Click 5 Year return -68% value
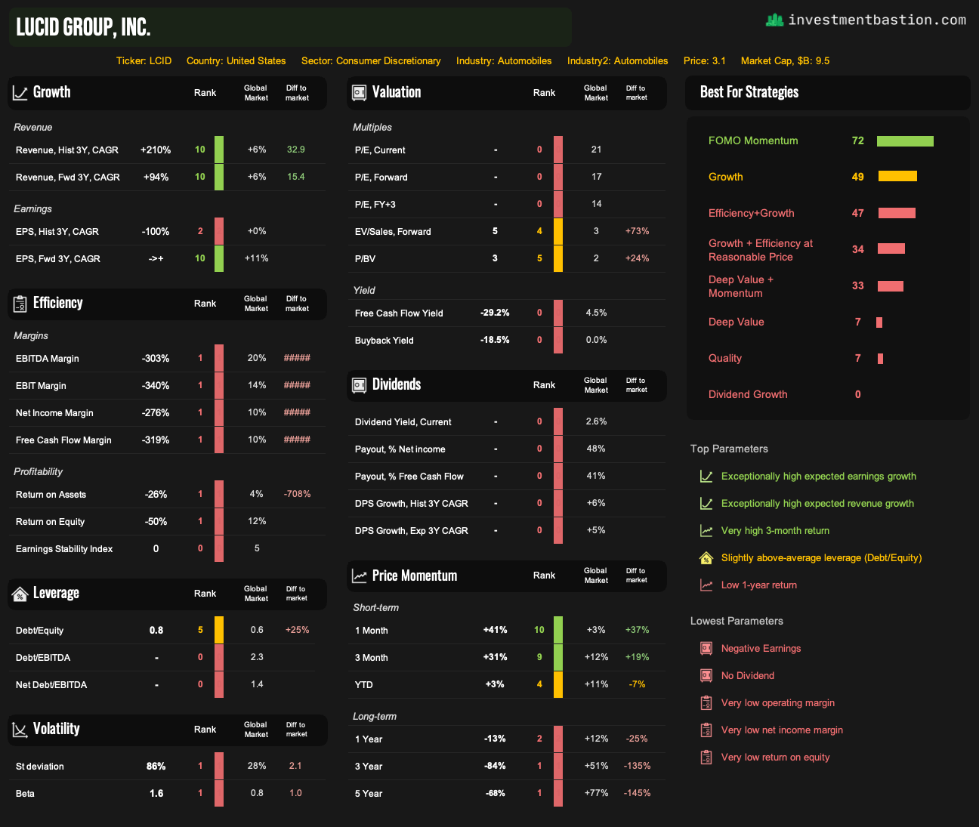The image size is (979, 827). click(496, 793)
